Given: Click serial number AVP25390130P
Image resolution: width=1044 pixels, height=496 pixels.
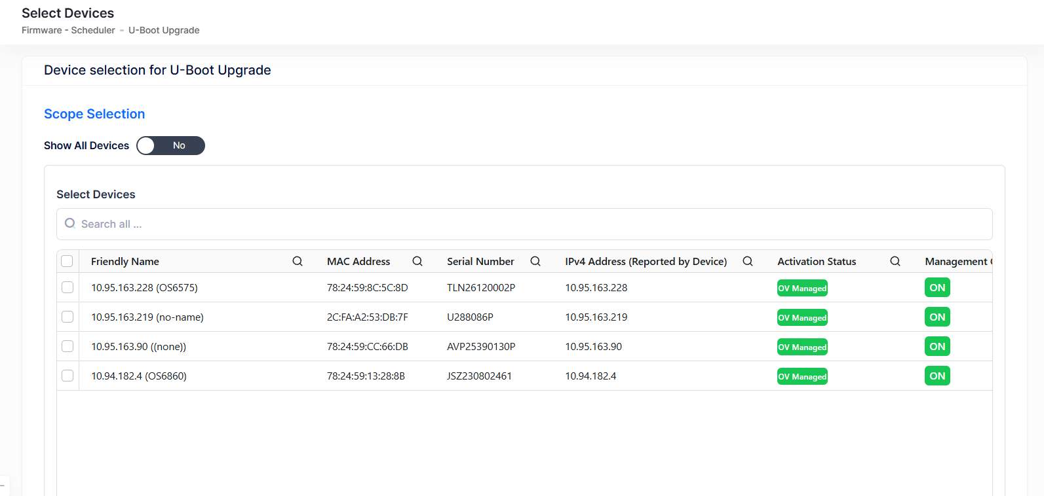Looking at the screenshot, I should pos(481,346).
